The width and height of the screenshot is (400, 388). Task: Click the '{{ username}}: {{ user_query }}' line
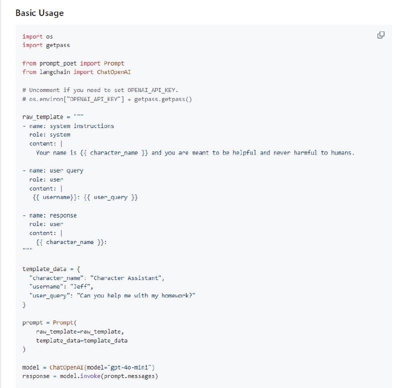click(x=85, y=197)
